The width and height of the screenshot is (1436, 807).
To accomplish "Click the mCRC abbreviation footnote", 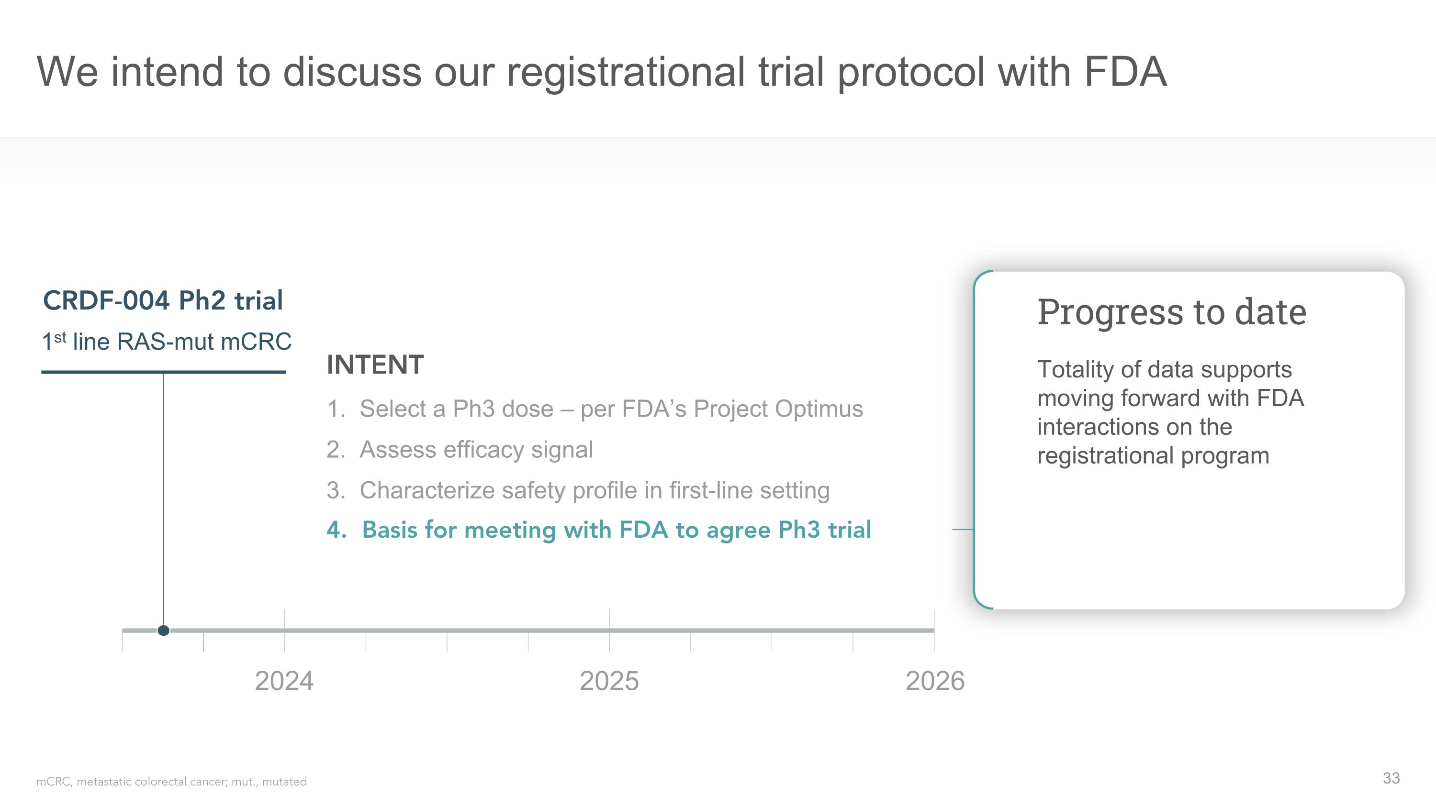I will 171,782.
